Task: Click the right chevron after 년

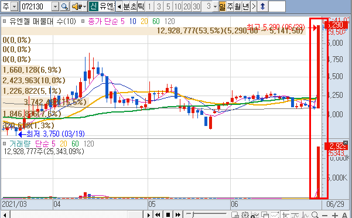Action: click(254, 6)
